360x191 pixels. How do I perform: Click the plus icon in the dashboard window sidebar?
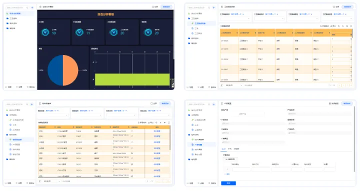32,7
